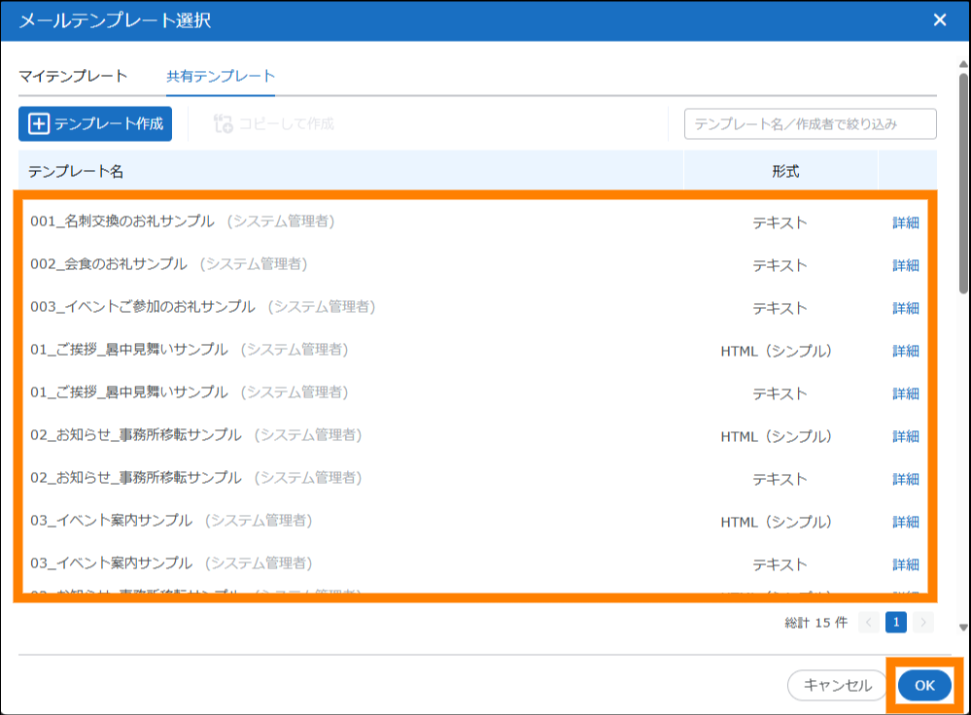Click the コピーして作成 copy icon
Viewport: 971px width, 715px height.
223,124
